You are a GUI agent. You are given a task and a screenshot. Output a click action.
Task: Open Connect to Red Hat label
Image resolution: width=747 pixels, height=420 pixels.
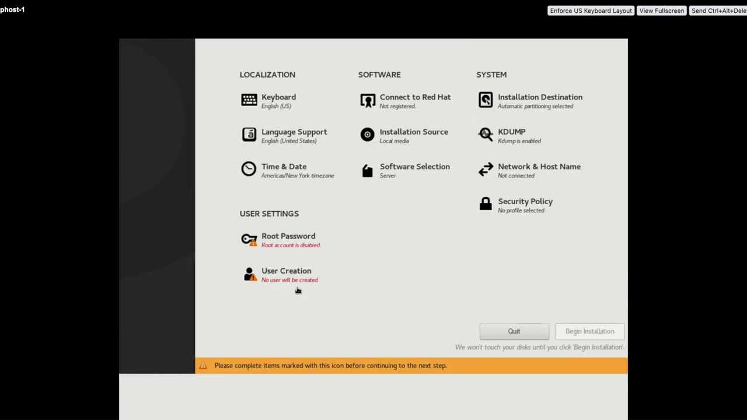tap(415, 97)
